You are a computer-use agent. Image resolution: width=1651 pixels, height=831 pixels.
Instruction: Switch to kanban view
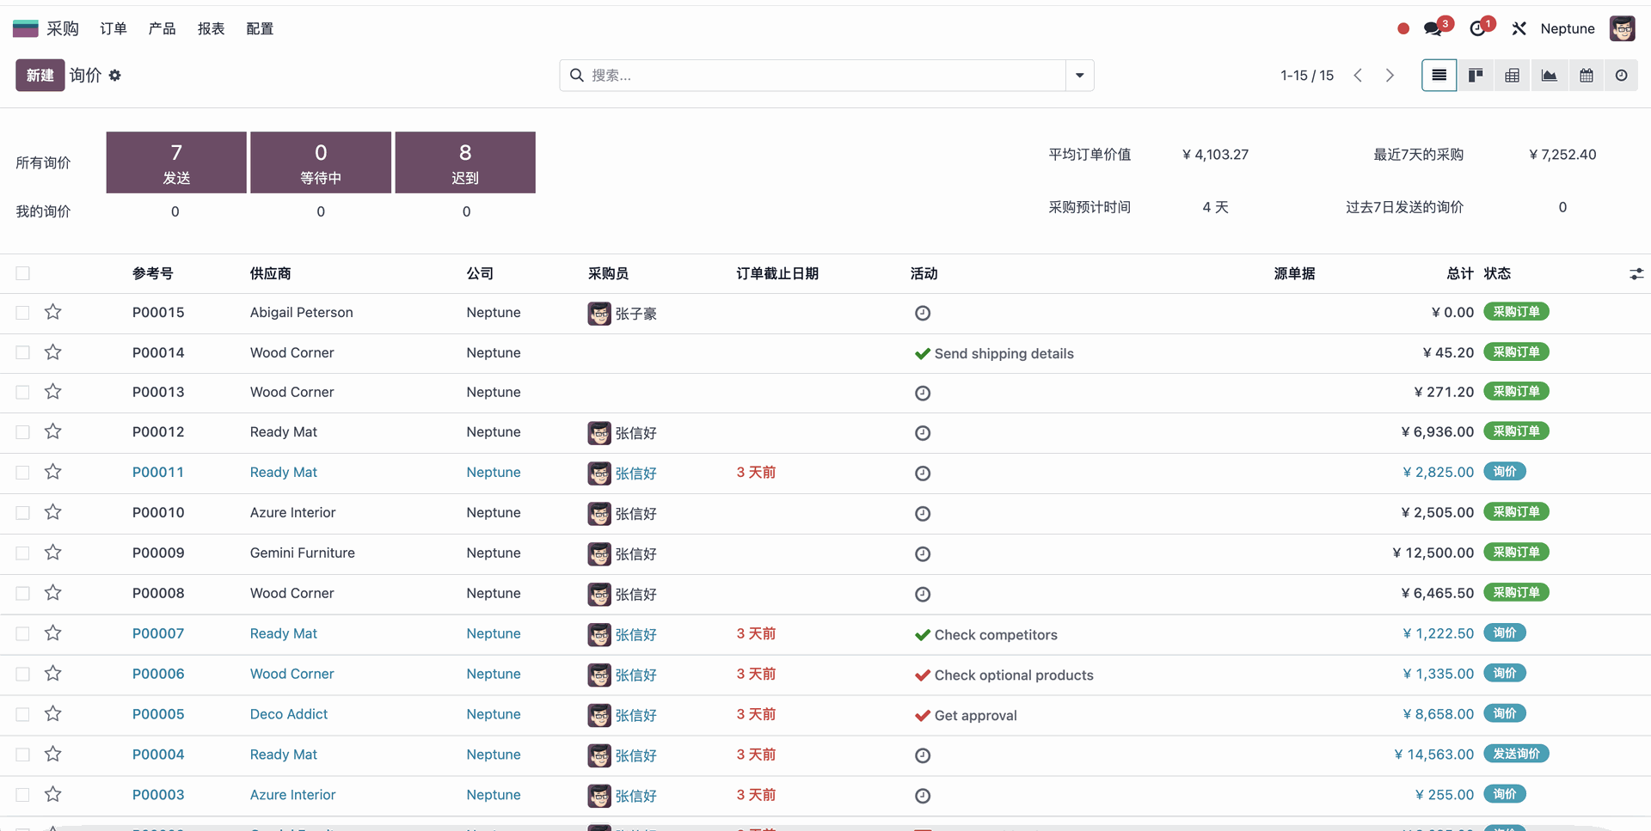1476,76
